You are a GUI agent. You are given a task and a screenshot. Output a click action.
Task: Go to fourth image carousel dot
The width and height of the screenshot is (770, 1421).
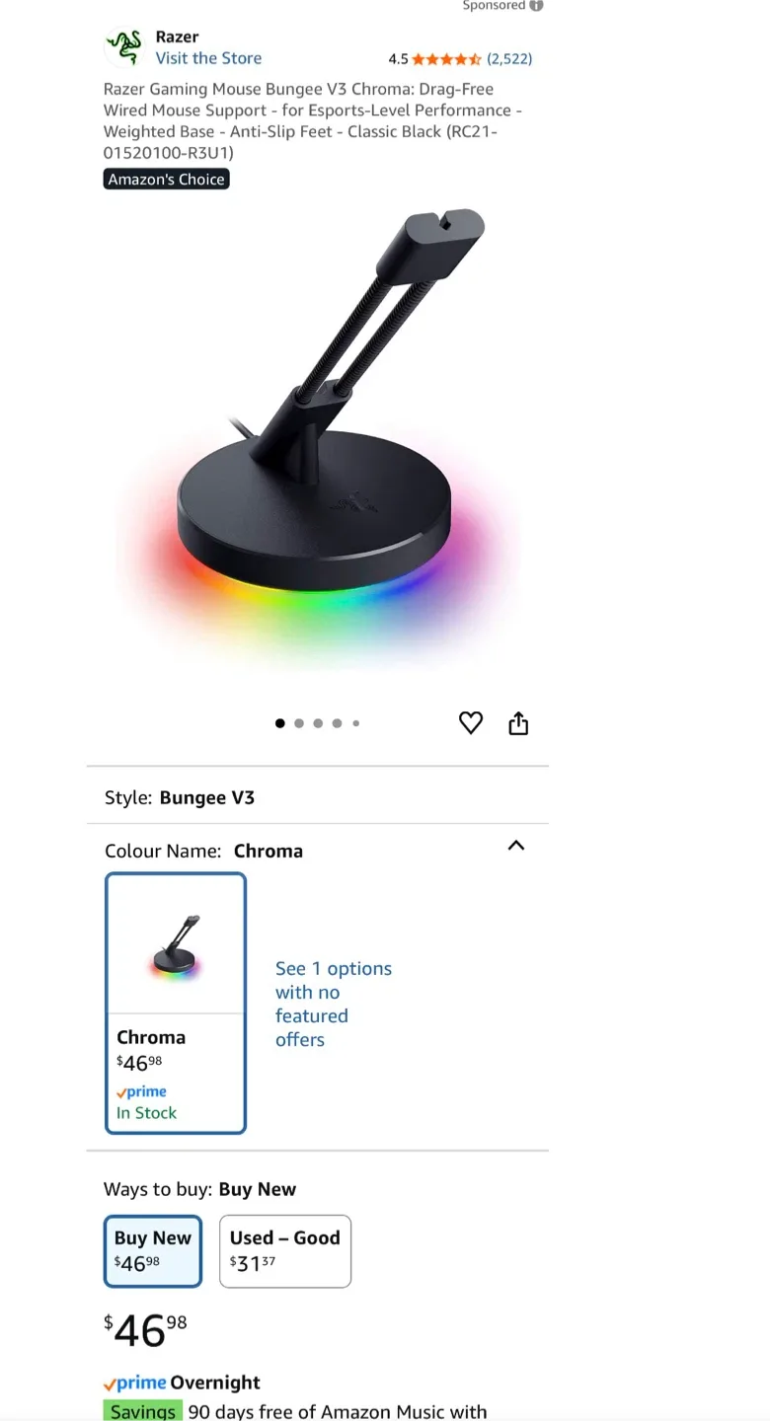click(x=337, y=723)
